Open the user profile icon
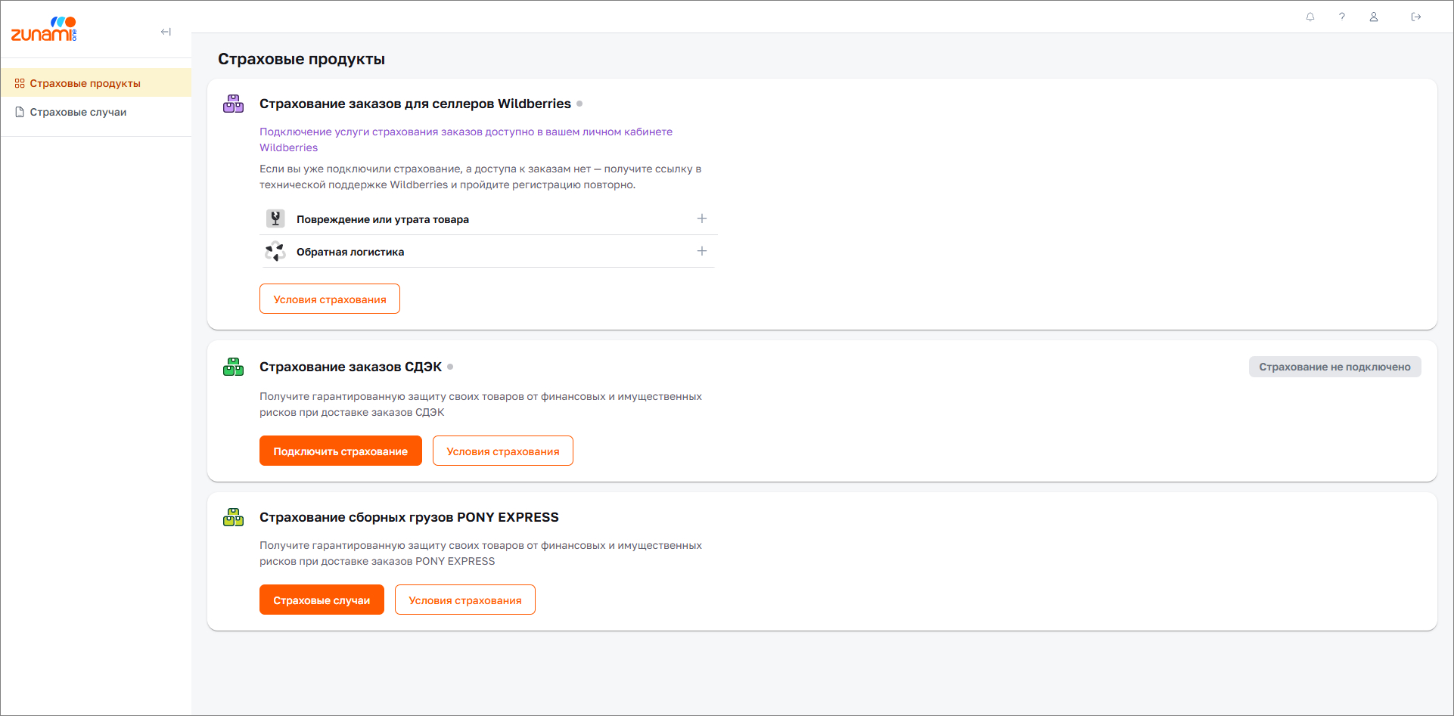Viewport: 1454px width, 716px height. pyautogui.click(x=1374, y=17)
